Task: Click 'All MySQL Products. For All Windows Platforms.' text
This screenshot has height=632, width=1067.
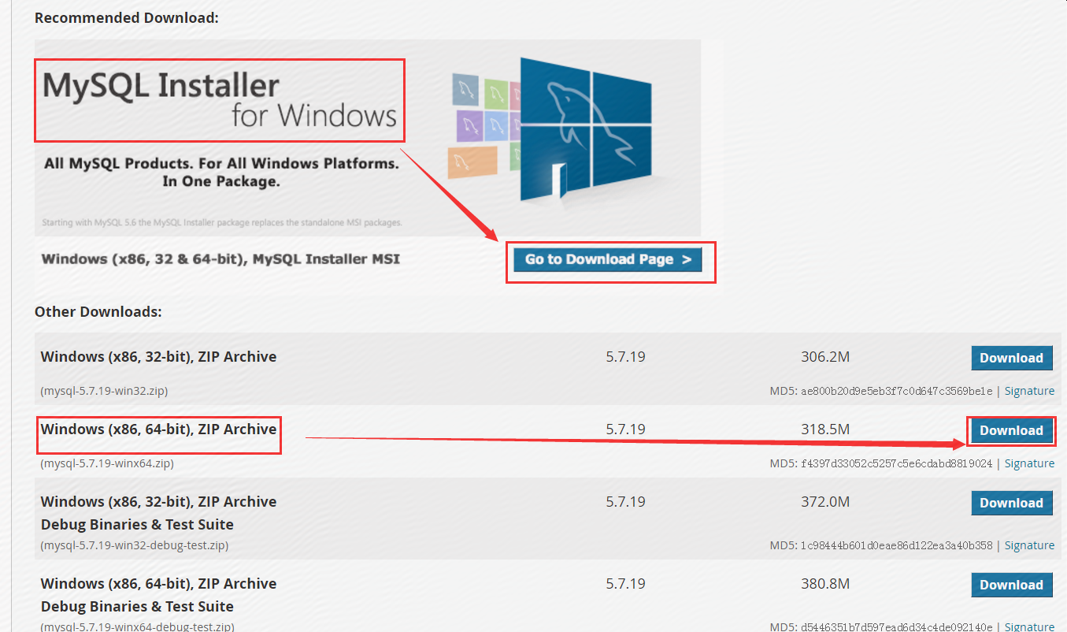Action: coord(221,164)
